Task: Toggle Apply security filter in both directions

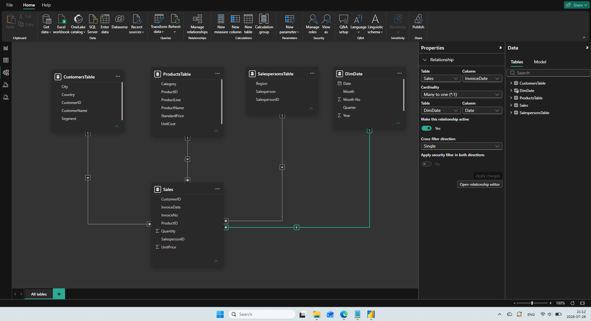Action: (x=427, y=164)
